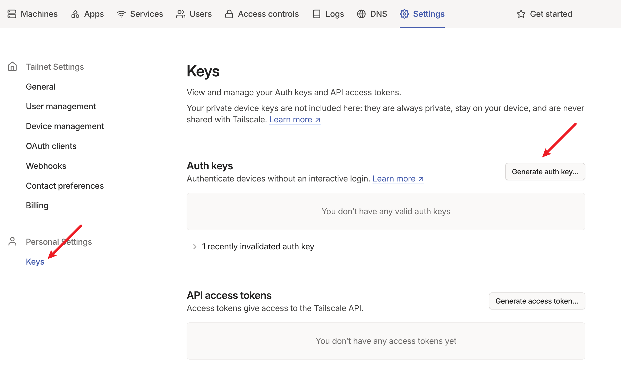Click the Access controls lock icon
This screenshot has width=621, height=365.
(229, 14)
